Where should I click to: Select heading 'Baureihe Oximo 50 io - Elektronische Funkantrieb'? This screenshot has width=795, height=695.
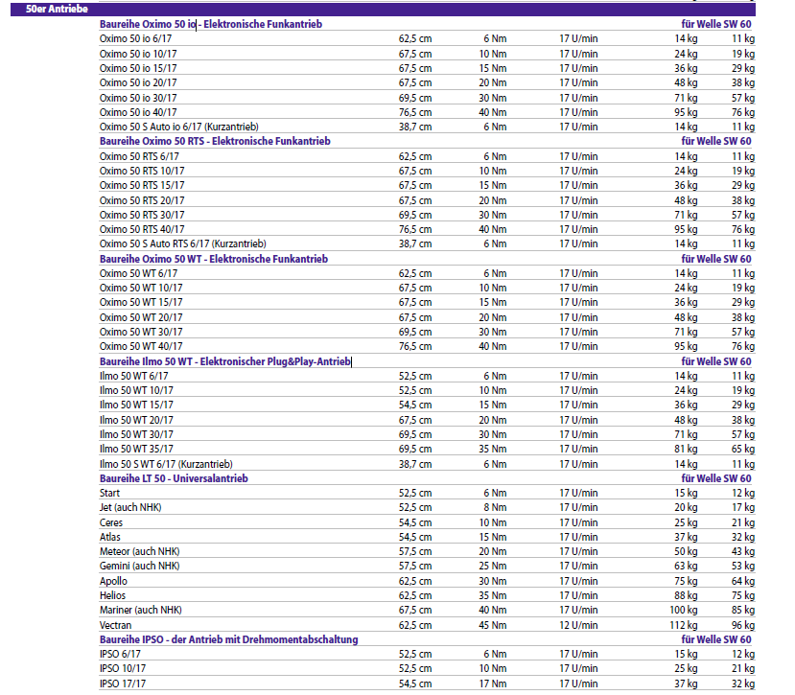tap(211, 24)
